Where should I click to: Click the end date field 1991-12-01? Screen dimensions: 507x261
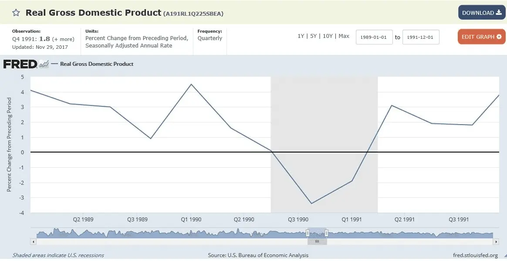point(421,37)
